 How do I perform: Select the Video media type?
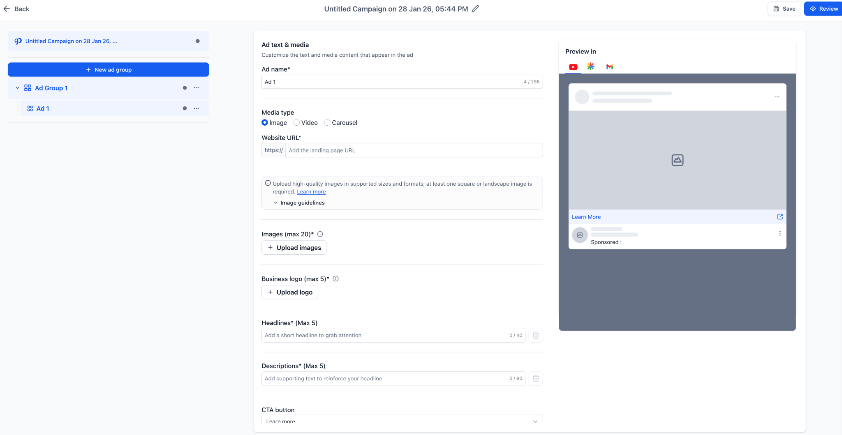[x=296, y=122]
